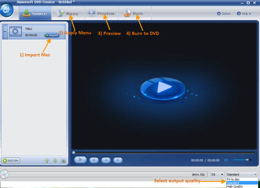Choose High Quality output option
The width and height of the screenshot is (260, 188).
[242, 186]
